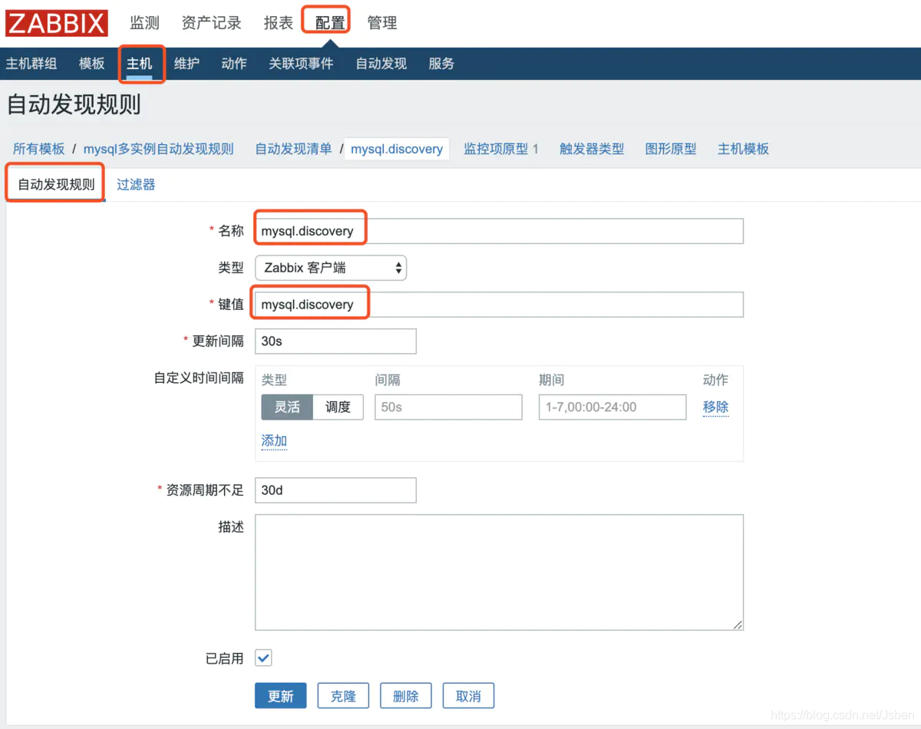Open the 类型 Zabbix 客户端 dropdown
The height and width of the screenshot is (729, 921).
point(331,268)
